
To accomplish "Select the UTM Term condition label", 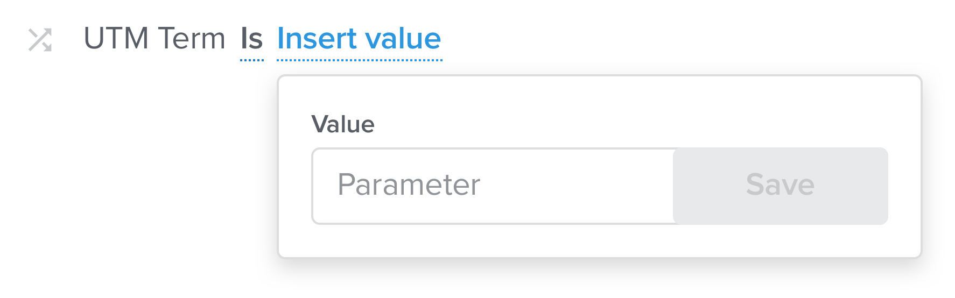I will click(x=155, y=39).
